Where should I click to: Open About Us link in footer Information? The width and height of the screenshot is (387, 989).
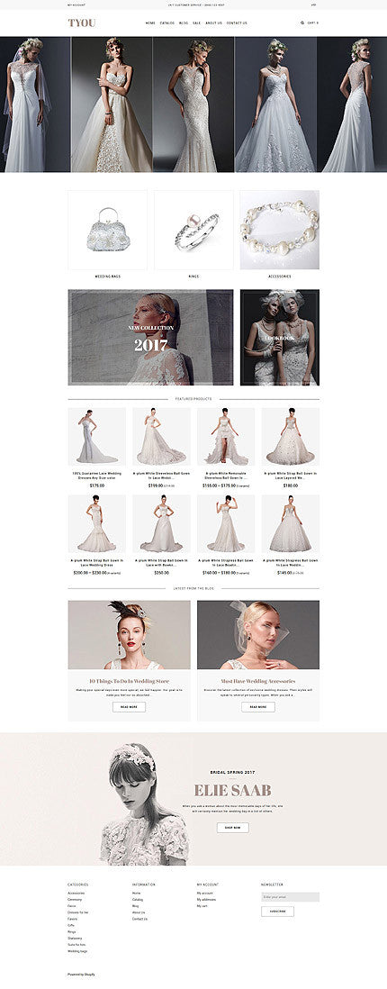[139, 912]
